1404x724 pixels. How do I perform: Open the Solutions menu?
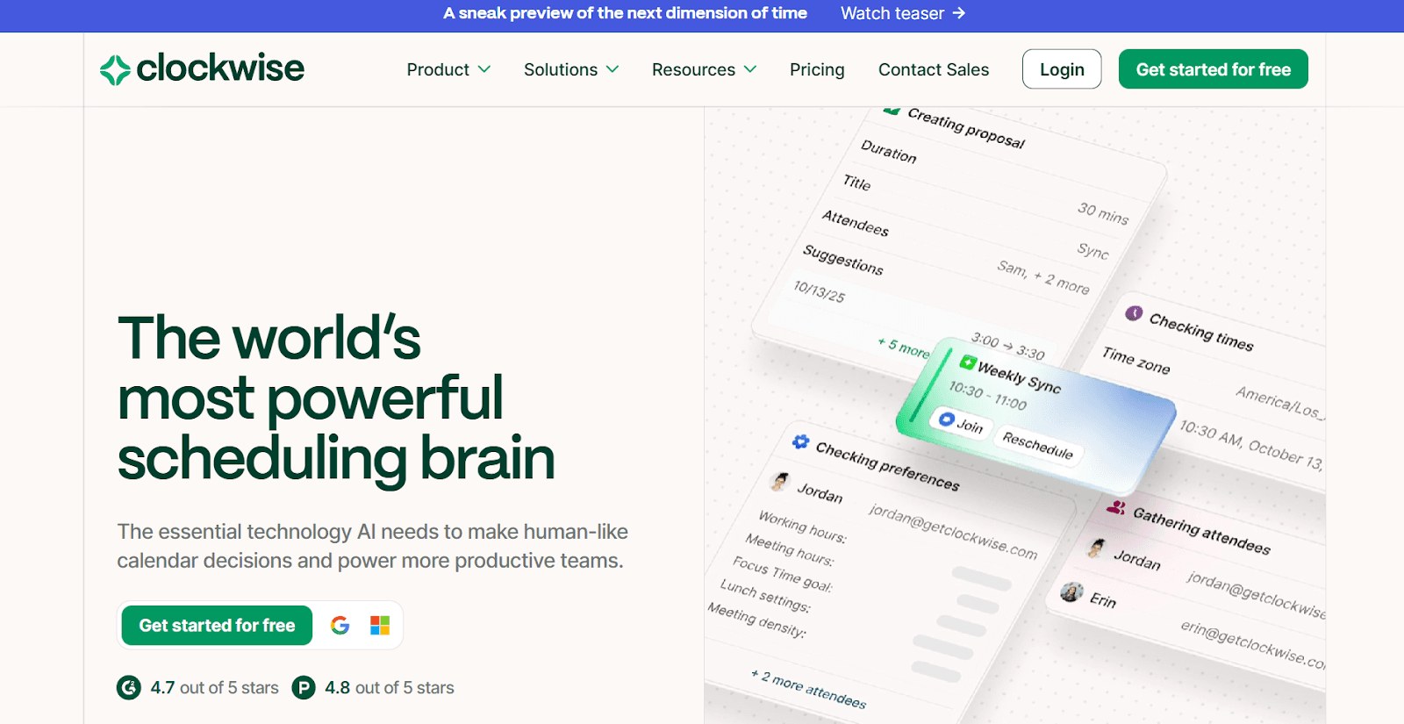[571, 69]
